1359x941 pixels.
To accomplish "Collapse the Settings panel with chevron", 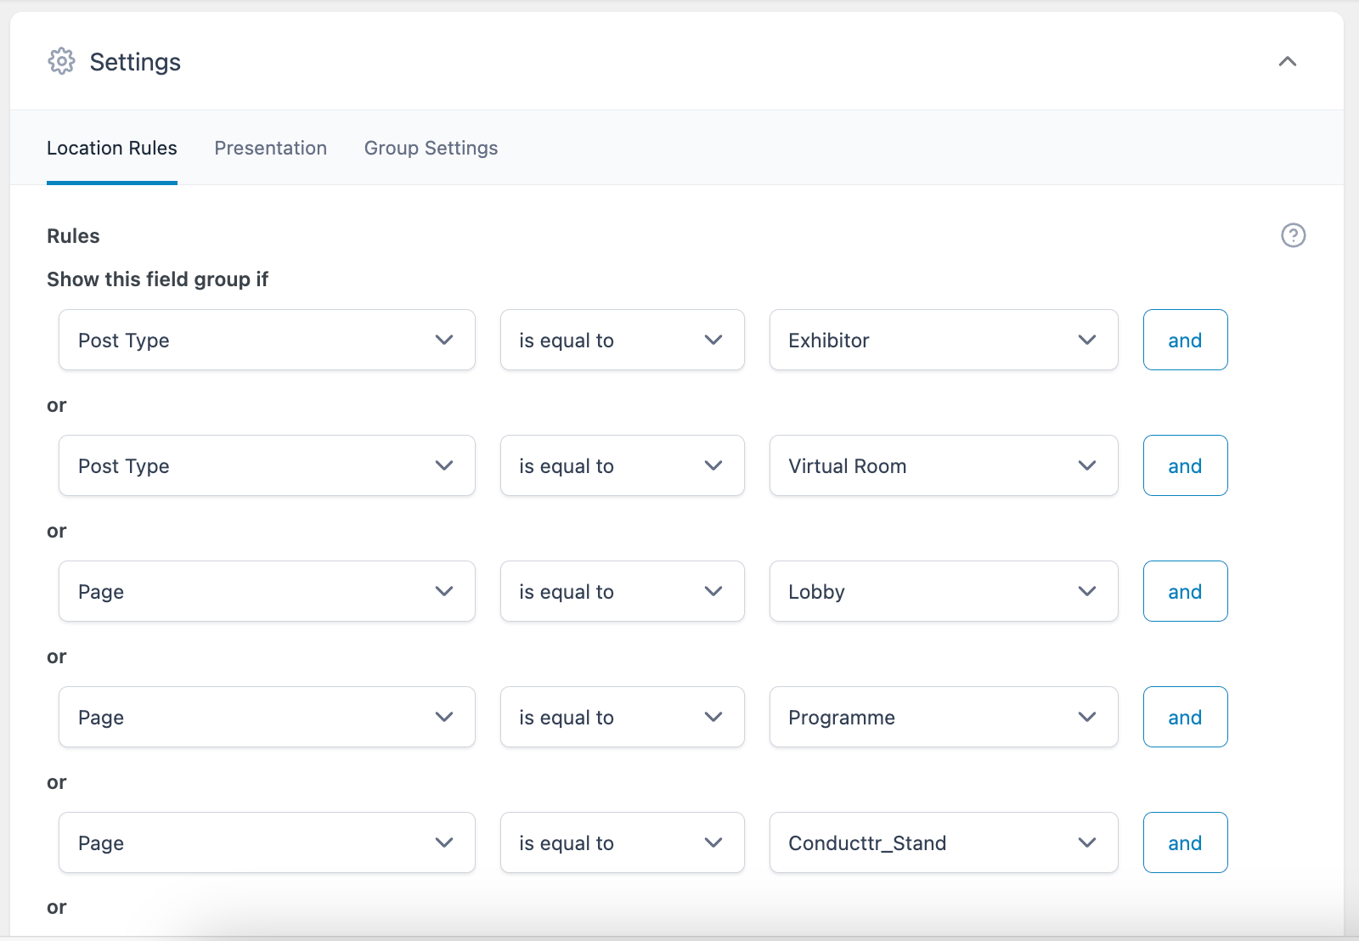I will point(1287,61).
